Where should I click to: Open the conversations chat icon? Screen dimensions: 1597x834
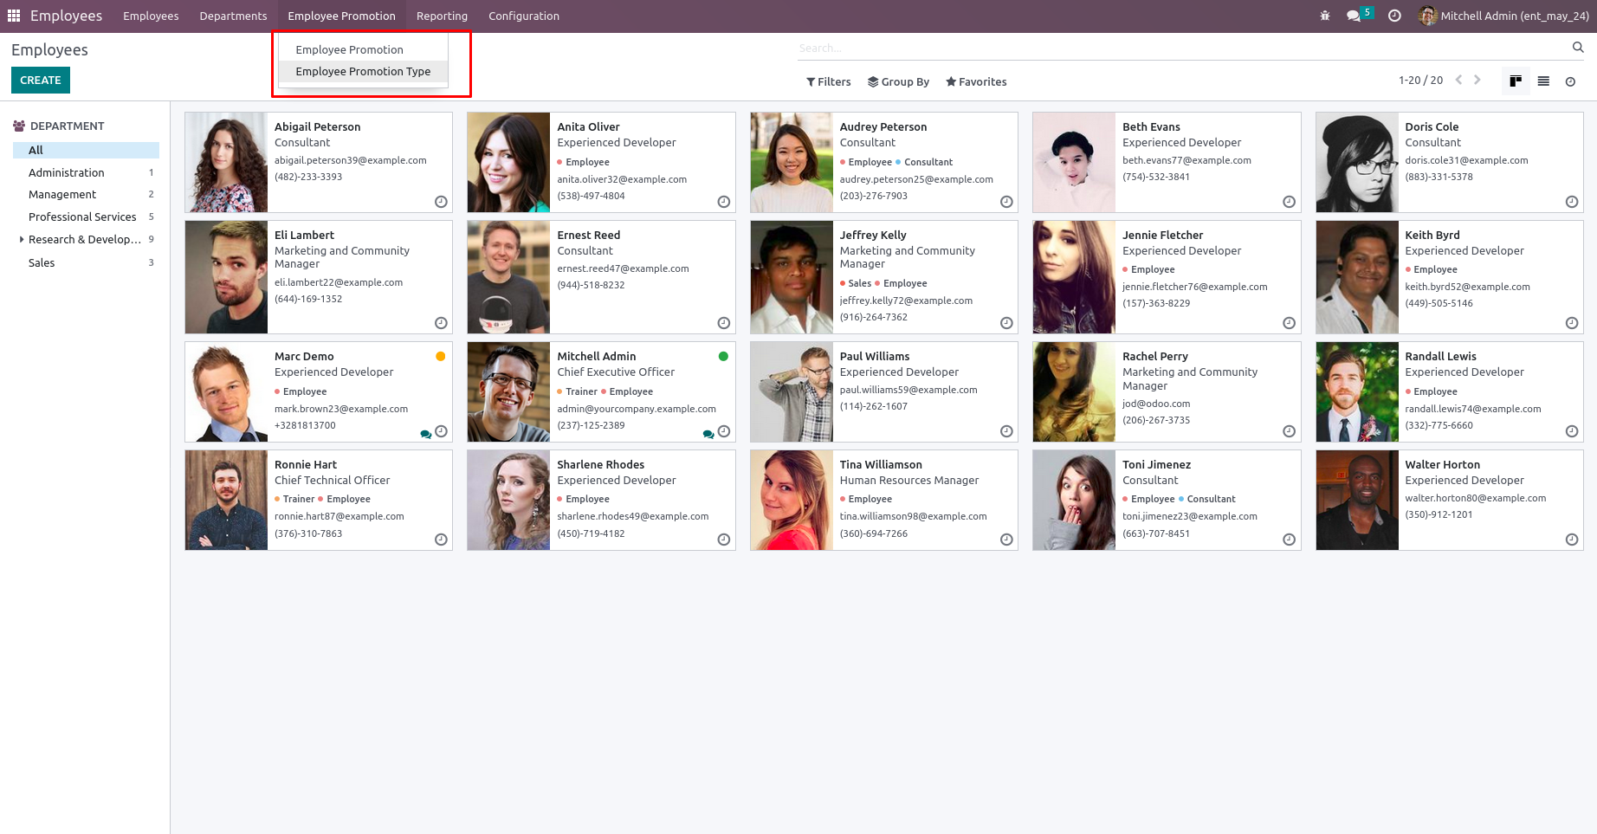pos(1354,16)
